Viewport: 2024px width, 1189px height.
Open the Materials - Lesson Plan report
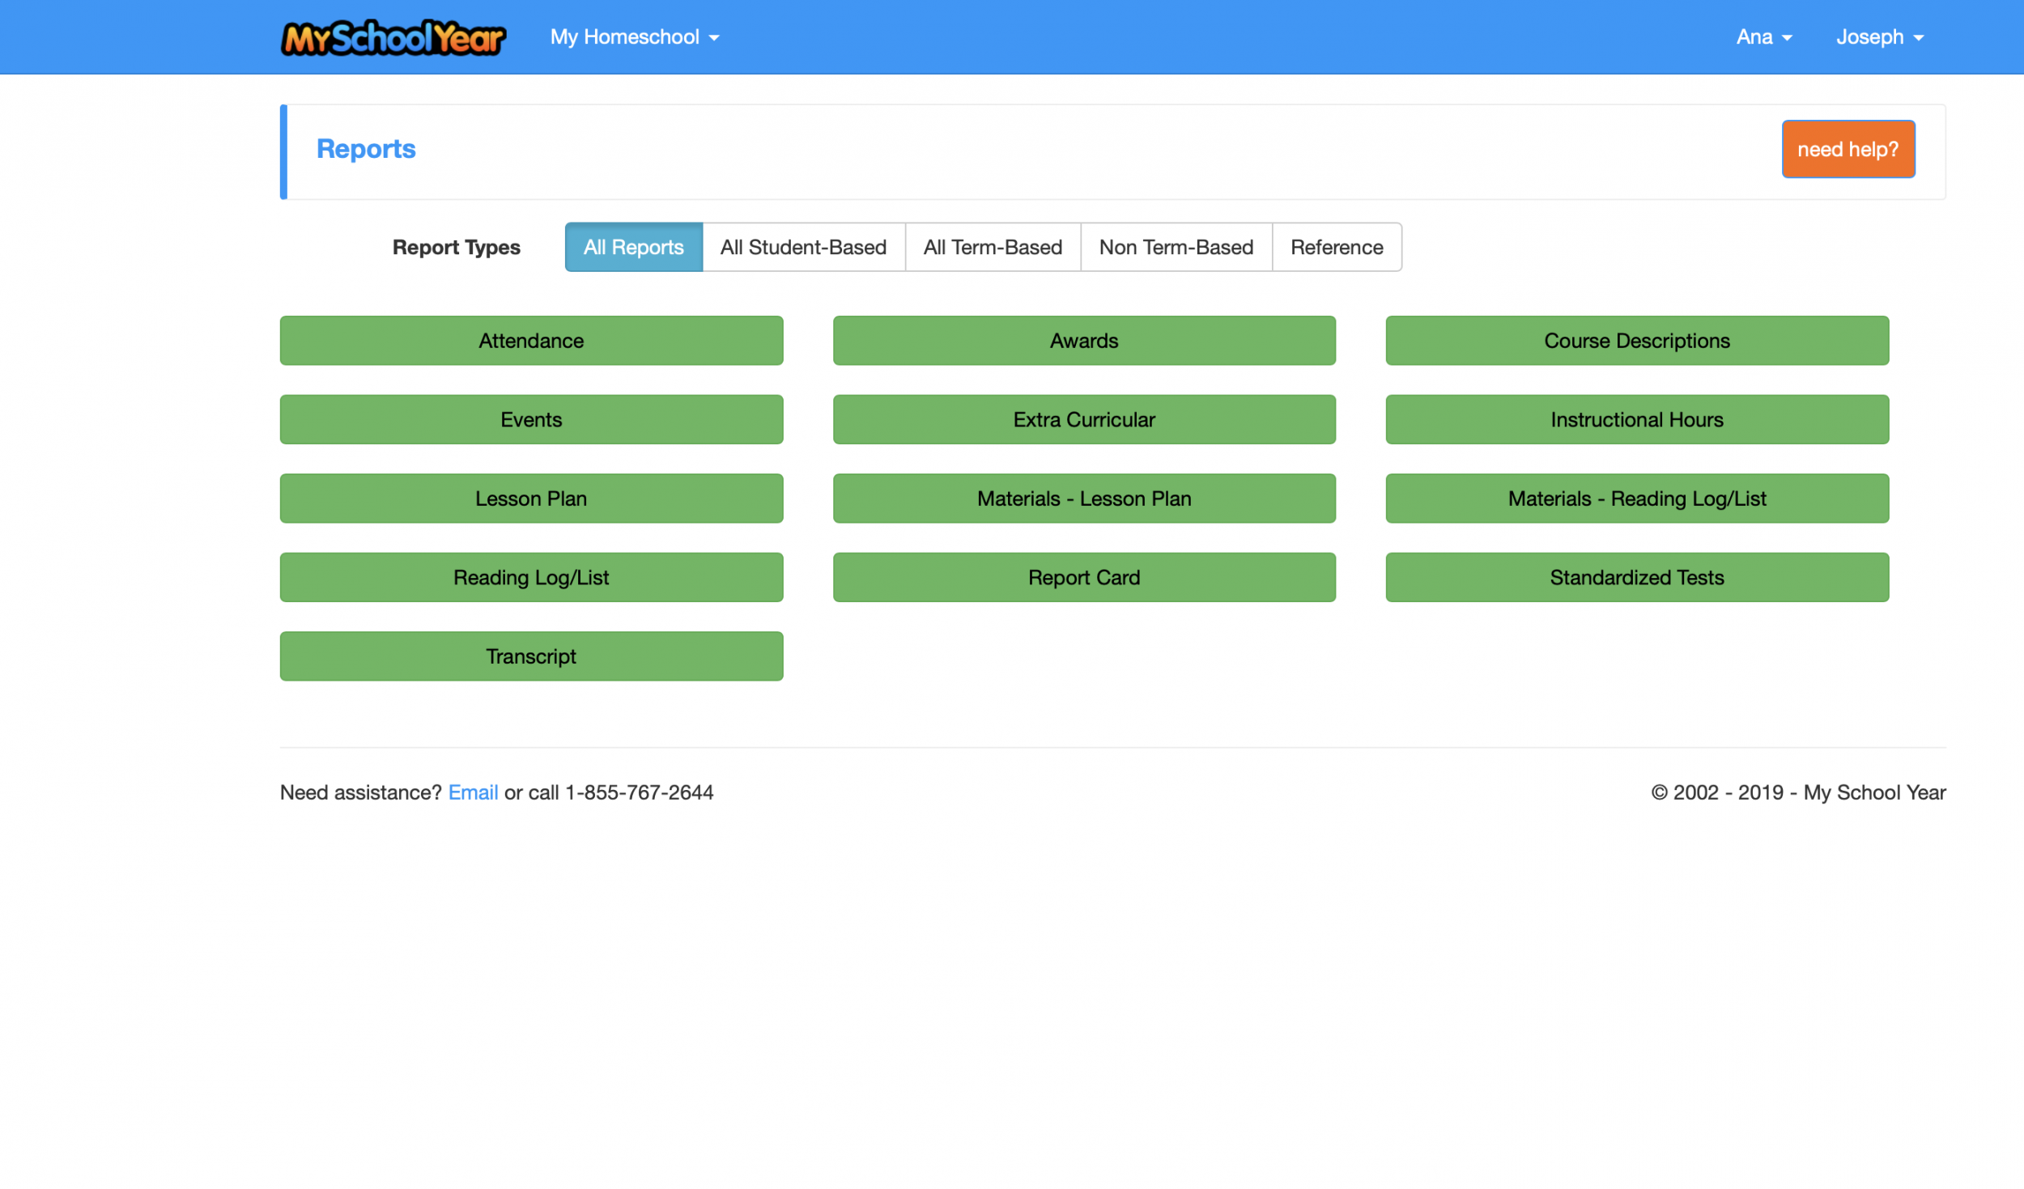pyautogui.click(x=1084, y=499)
